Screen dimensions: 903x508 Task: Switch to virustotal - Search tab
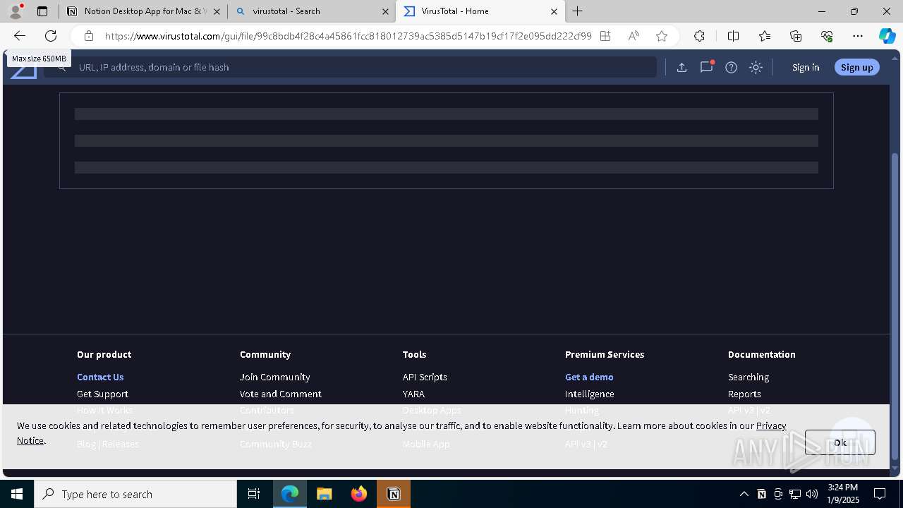[x=311, y=11]
